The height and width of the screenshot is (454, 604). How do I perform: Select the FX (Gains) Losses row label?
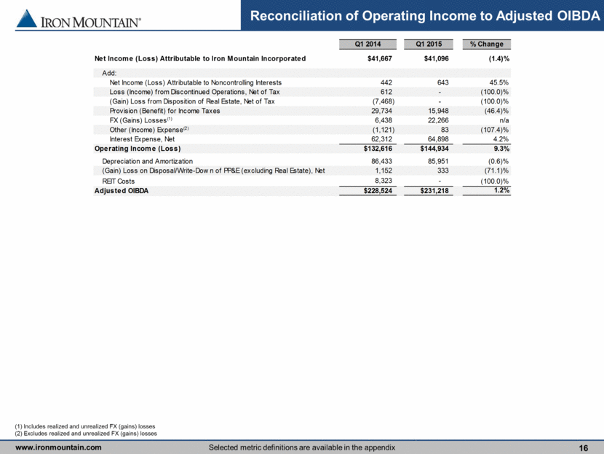coord(141,120)
